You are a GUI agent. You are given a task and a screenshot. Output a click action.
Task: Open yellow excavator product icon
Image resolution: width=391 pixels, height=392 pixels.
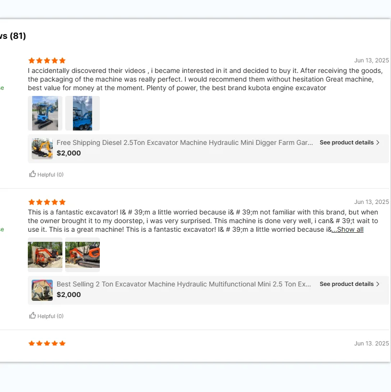(x=42, y=148)
